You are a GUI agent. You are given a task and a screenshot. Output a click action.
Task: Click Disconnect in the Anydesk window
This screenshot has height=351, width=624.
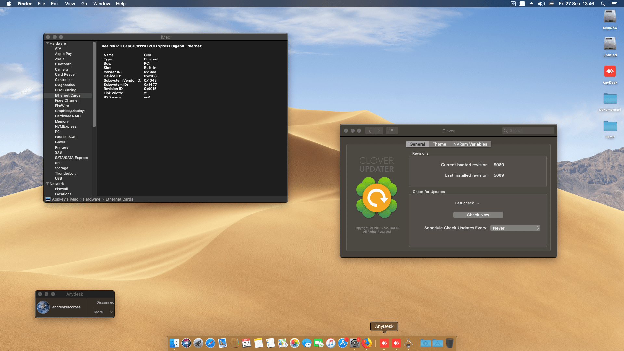pos(105,302)
